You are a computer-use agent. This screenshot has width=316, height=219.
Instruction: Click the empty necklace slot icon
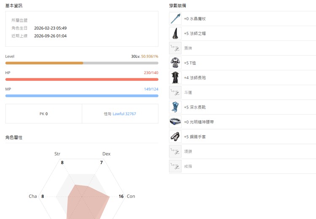pos(175,151)
